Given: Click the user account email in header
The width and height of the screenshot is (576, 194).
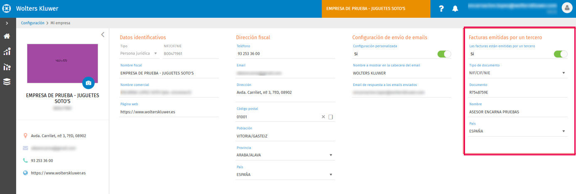Looking at the screenshot, I should pos(512,6).
